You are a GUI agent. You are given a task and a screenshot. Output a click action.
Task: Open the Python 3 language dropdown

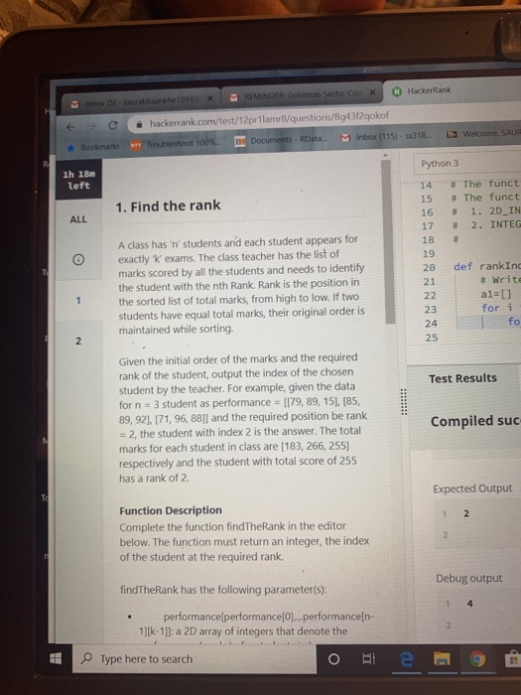point(467,164)
